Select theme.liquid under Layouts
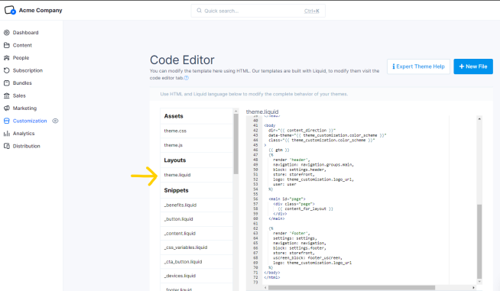 196,175
